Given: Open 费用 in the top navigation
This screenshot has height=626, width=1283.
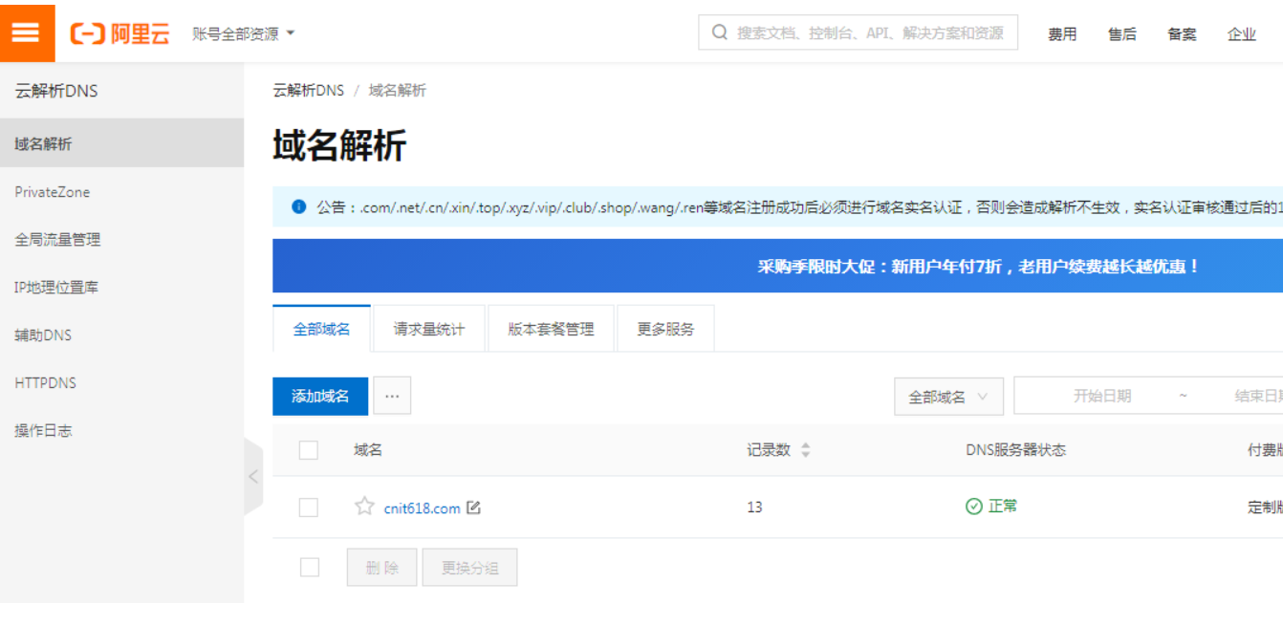Looking at the screenshot, I should pyautogui.click(x=1062, y=33).
